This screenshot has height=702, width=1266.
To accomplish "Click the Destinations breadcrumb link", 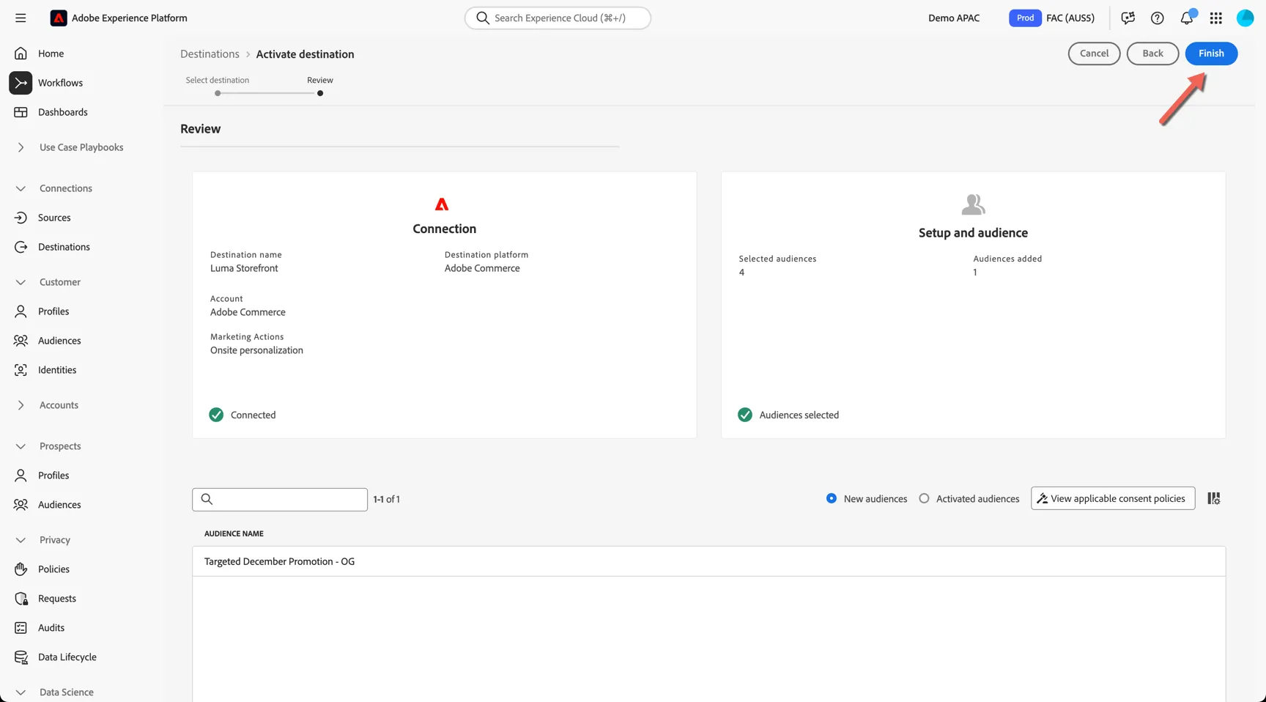I will coord(210,54).
